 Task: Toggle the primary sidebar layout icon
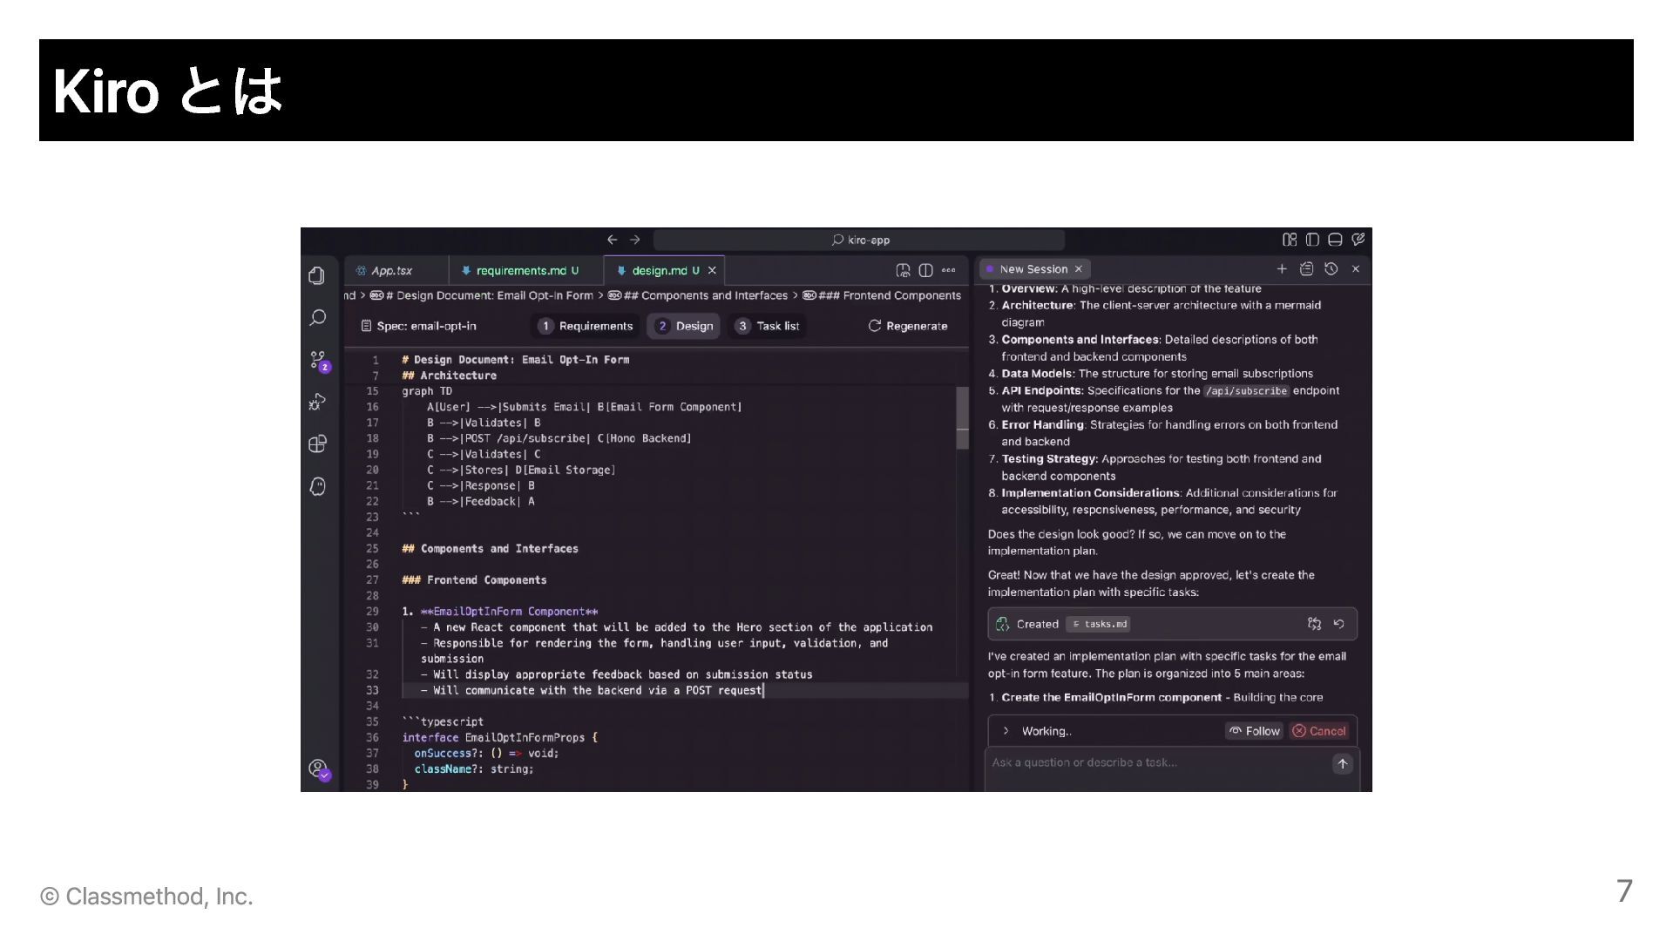click(1312, 240)
